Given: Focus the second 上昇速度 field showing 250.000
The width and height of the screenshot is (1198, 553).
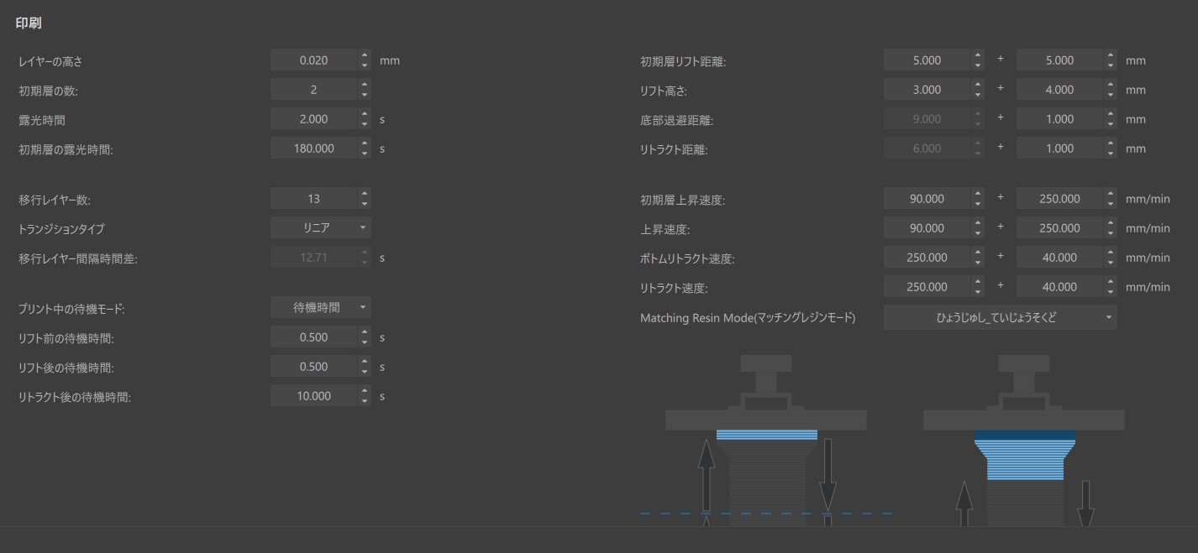Looking at the screenshot, I should [1059, 228].
